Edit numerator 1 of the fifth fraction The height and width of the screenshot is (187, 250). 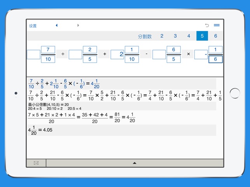215,50
